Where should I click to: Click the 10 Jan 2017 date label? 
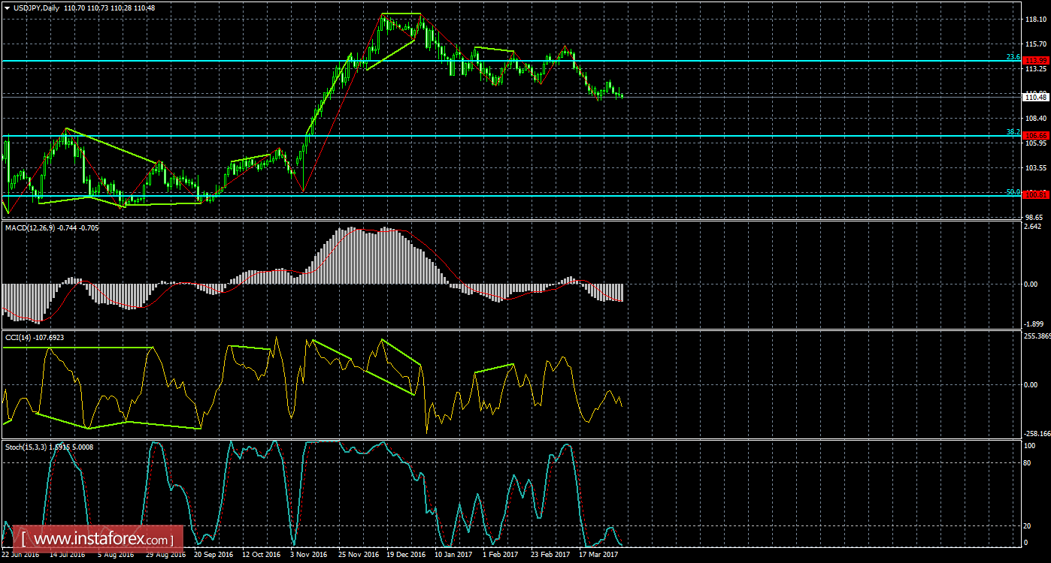454,555
